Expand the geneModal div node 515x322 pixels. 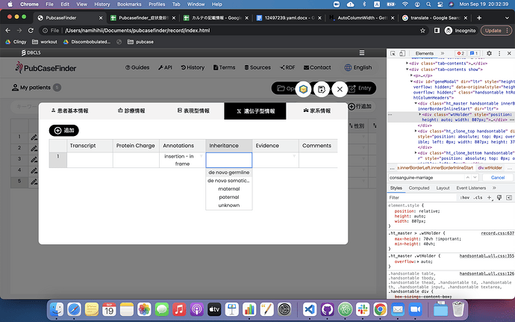click(x=411, y=81)
